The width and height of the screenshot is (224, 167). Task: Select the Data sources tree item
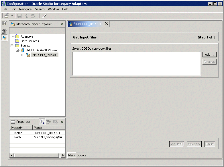tap(30, 41)
